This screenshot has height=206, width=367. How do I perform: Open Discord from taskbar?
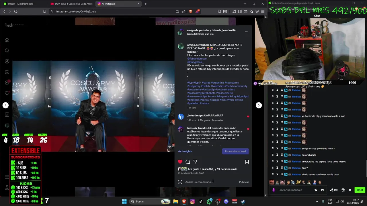click(x=226, y=201)
